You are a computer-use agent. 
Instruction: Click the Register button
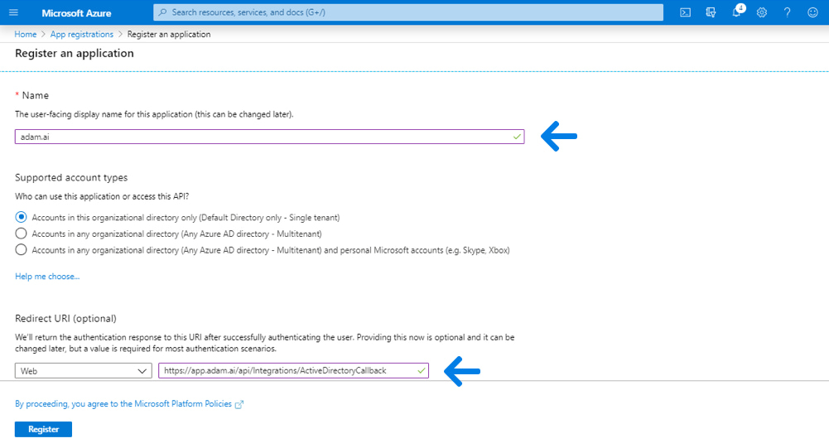point(43,430)
